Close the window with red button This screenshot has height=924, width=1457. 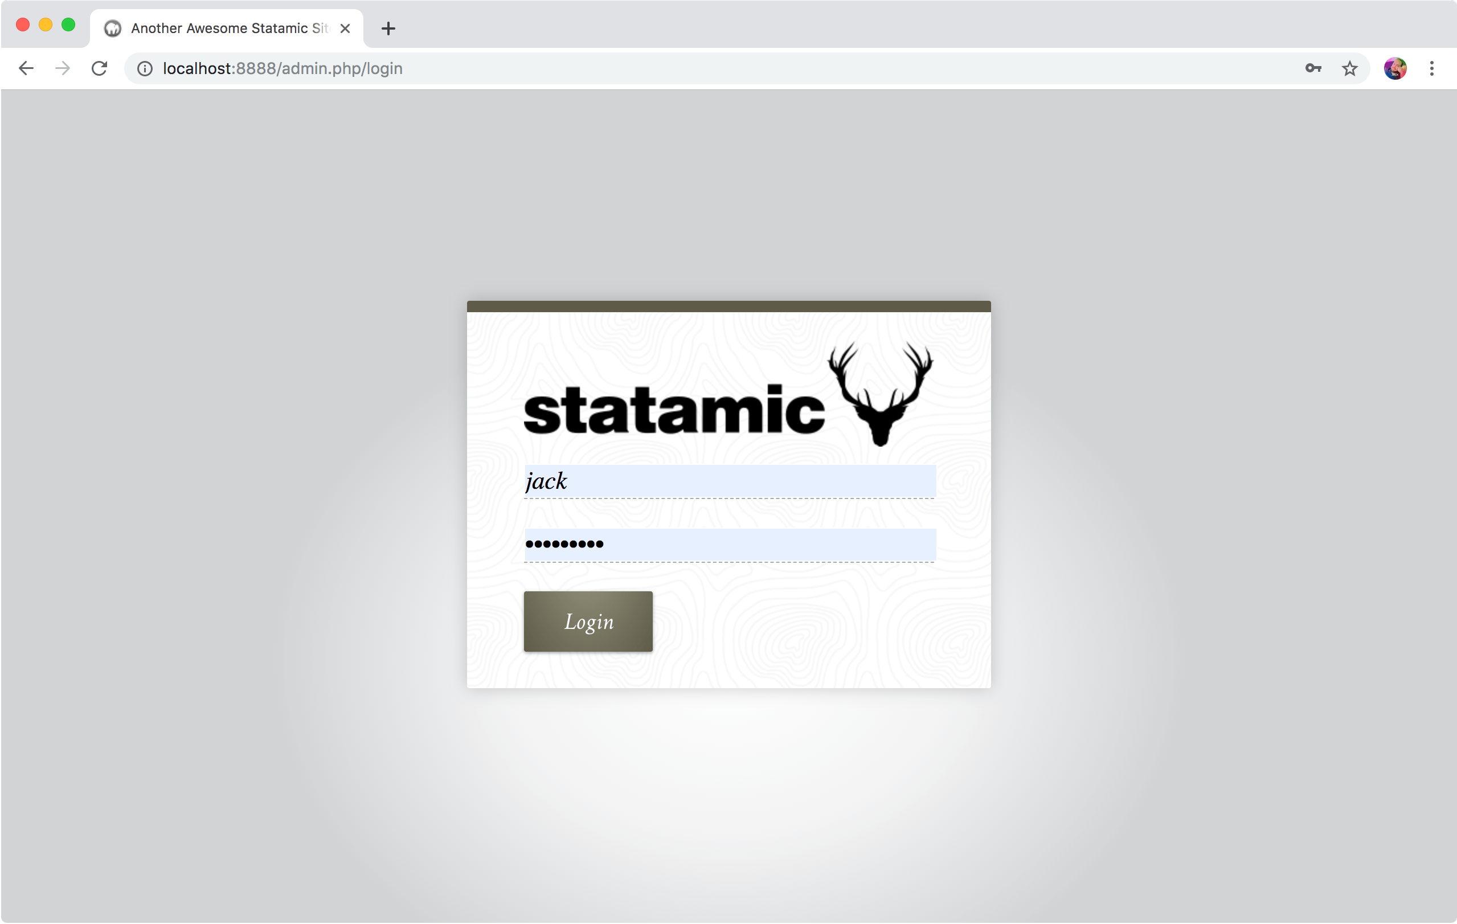point(23,24)
